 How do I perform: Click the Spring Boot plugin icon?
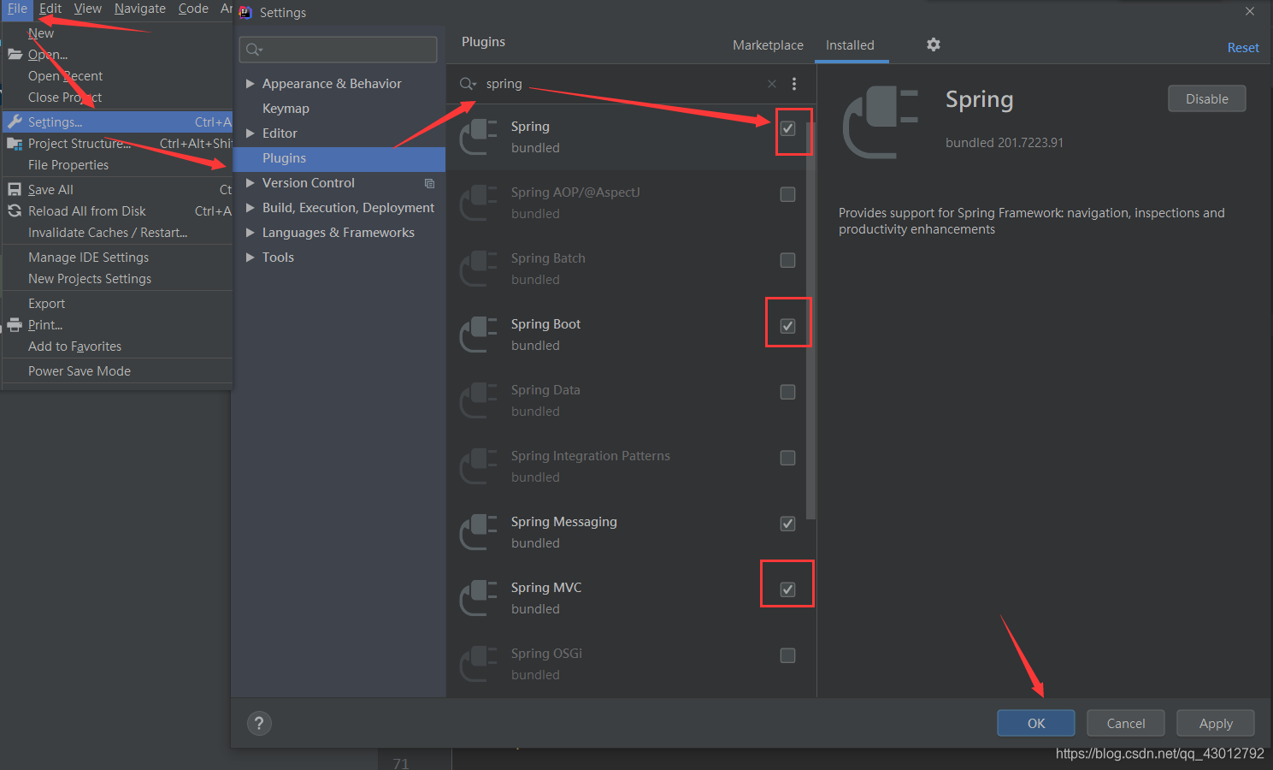click(479, 335)
